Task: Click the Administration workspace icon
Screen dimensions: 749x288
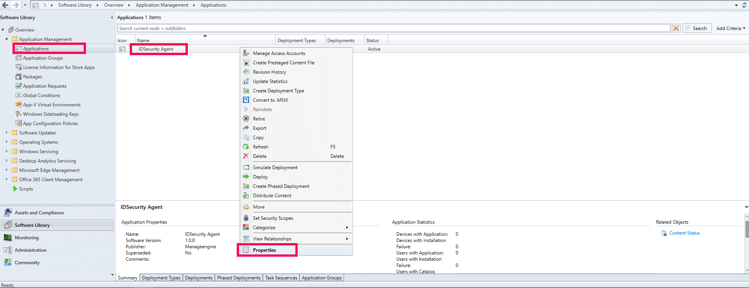Action: 8,250
